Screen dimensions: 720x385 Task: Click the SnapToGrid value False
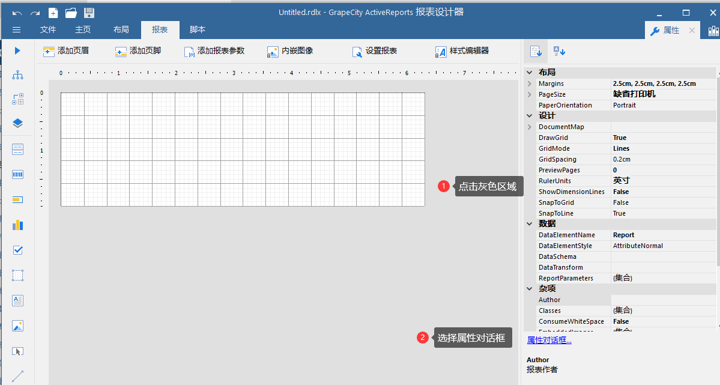click(x=621, y=202)
